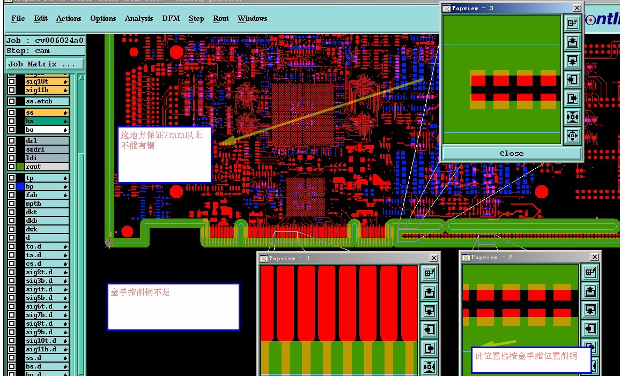The width and height of the screenshot is (620, 376).
Task: Open Popview 2 window menu icon
Action: click(x=466, y=258)
